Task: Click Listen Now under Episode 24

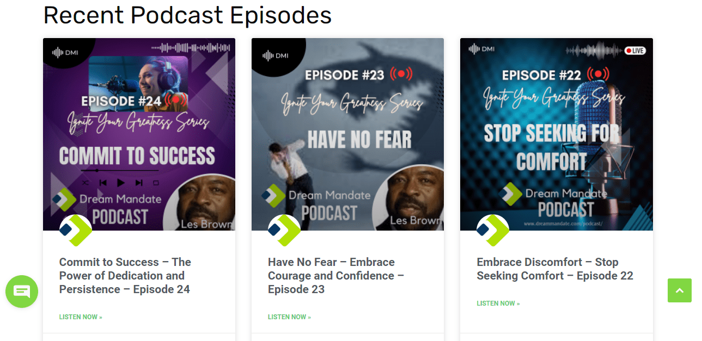Action: click(x=81, y=317)
